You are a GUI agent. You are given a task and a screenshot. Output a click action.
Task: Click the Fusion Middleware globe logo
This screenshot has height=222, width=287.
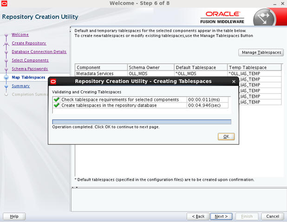264,18
